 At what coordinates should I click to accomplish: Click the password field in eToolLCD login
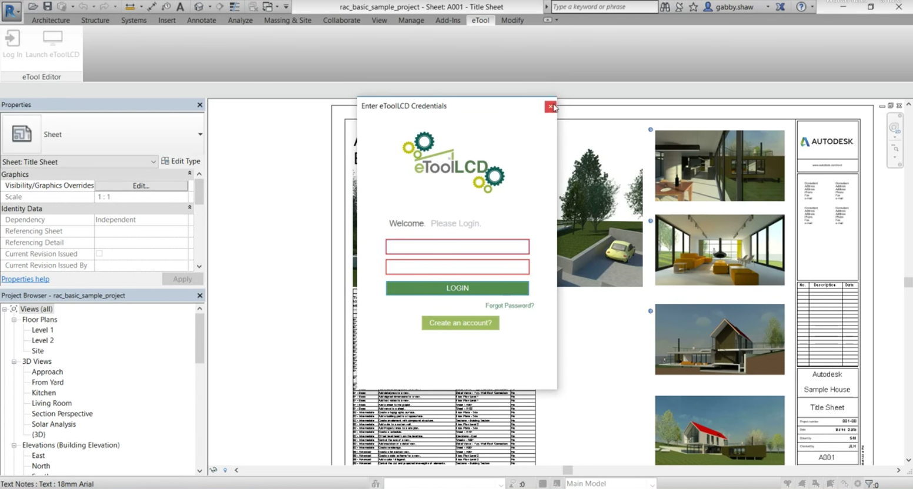click(x=457, y=267)
